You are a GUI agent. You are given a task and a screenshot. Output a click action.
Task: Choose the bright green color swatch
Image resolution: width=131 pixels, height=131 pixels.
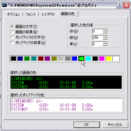click(81, 59)
